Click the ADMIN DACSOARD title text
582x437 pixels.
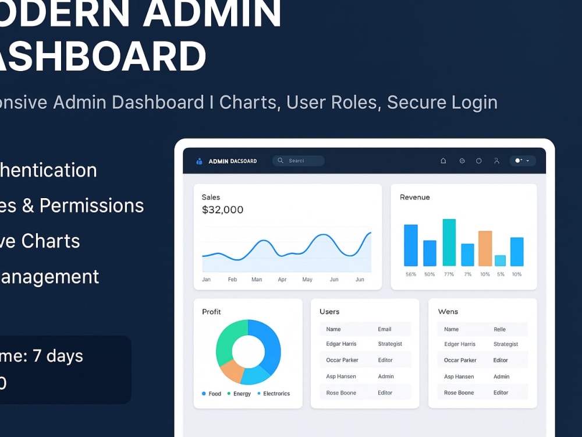coord(233,161)
